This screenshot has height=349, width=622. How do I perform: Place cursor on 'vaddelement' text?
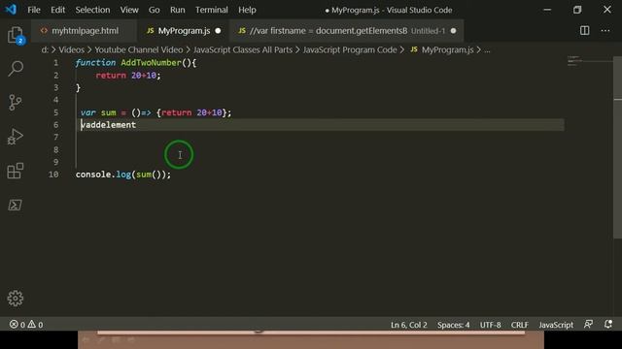[x=108, y=125]
